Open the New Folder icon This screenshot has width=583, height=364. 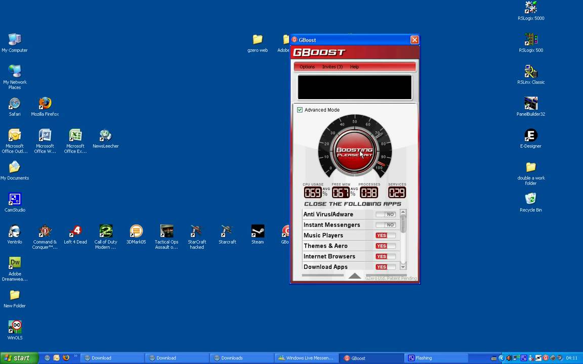[x=15, y=298]
